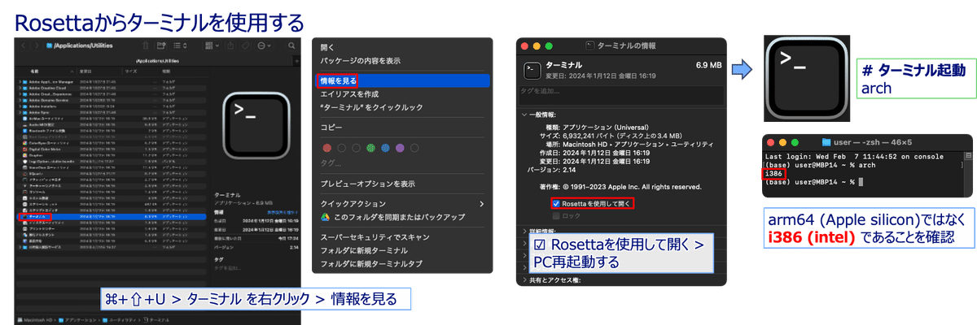Expand the 共有とアクセス権 section
This screenshot has width=977, height=325.
(x=524, y=279)
